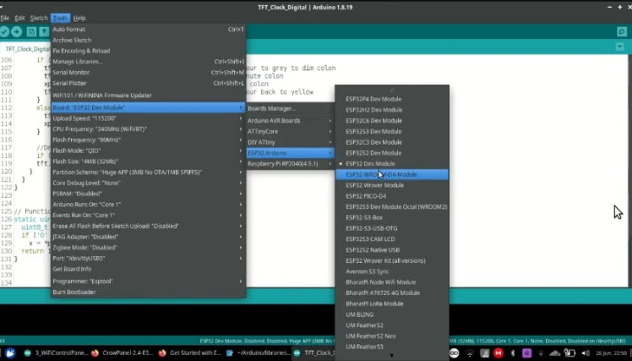Open the Edit menu
This screenshot has width=632, height=361.
[x=19, y=18]
